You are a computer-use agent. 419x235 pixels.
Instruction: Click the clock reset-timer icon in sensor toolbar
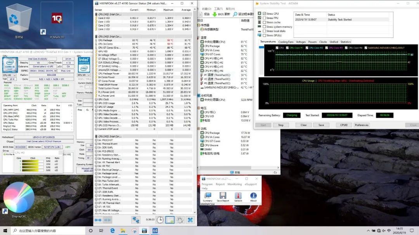160,220
